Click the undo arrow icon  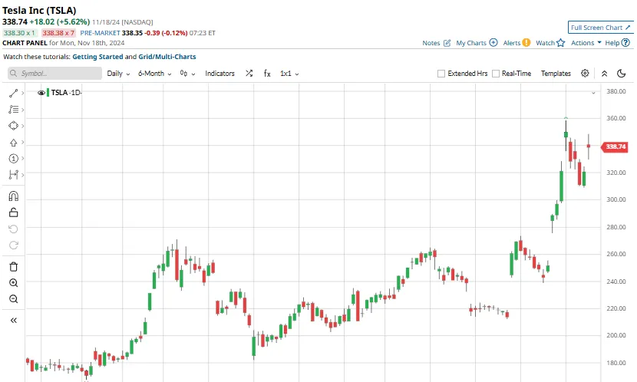[13, 229]
